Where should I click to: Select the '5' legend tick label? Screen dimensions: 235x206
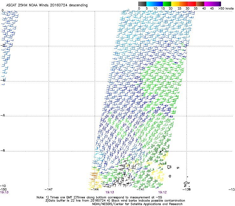point(147,9)
